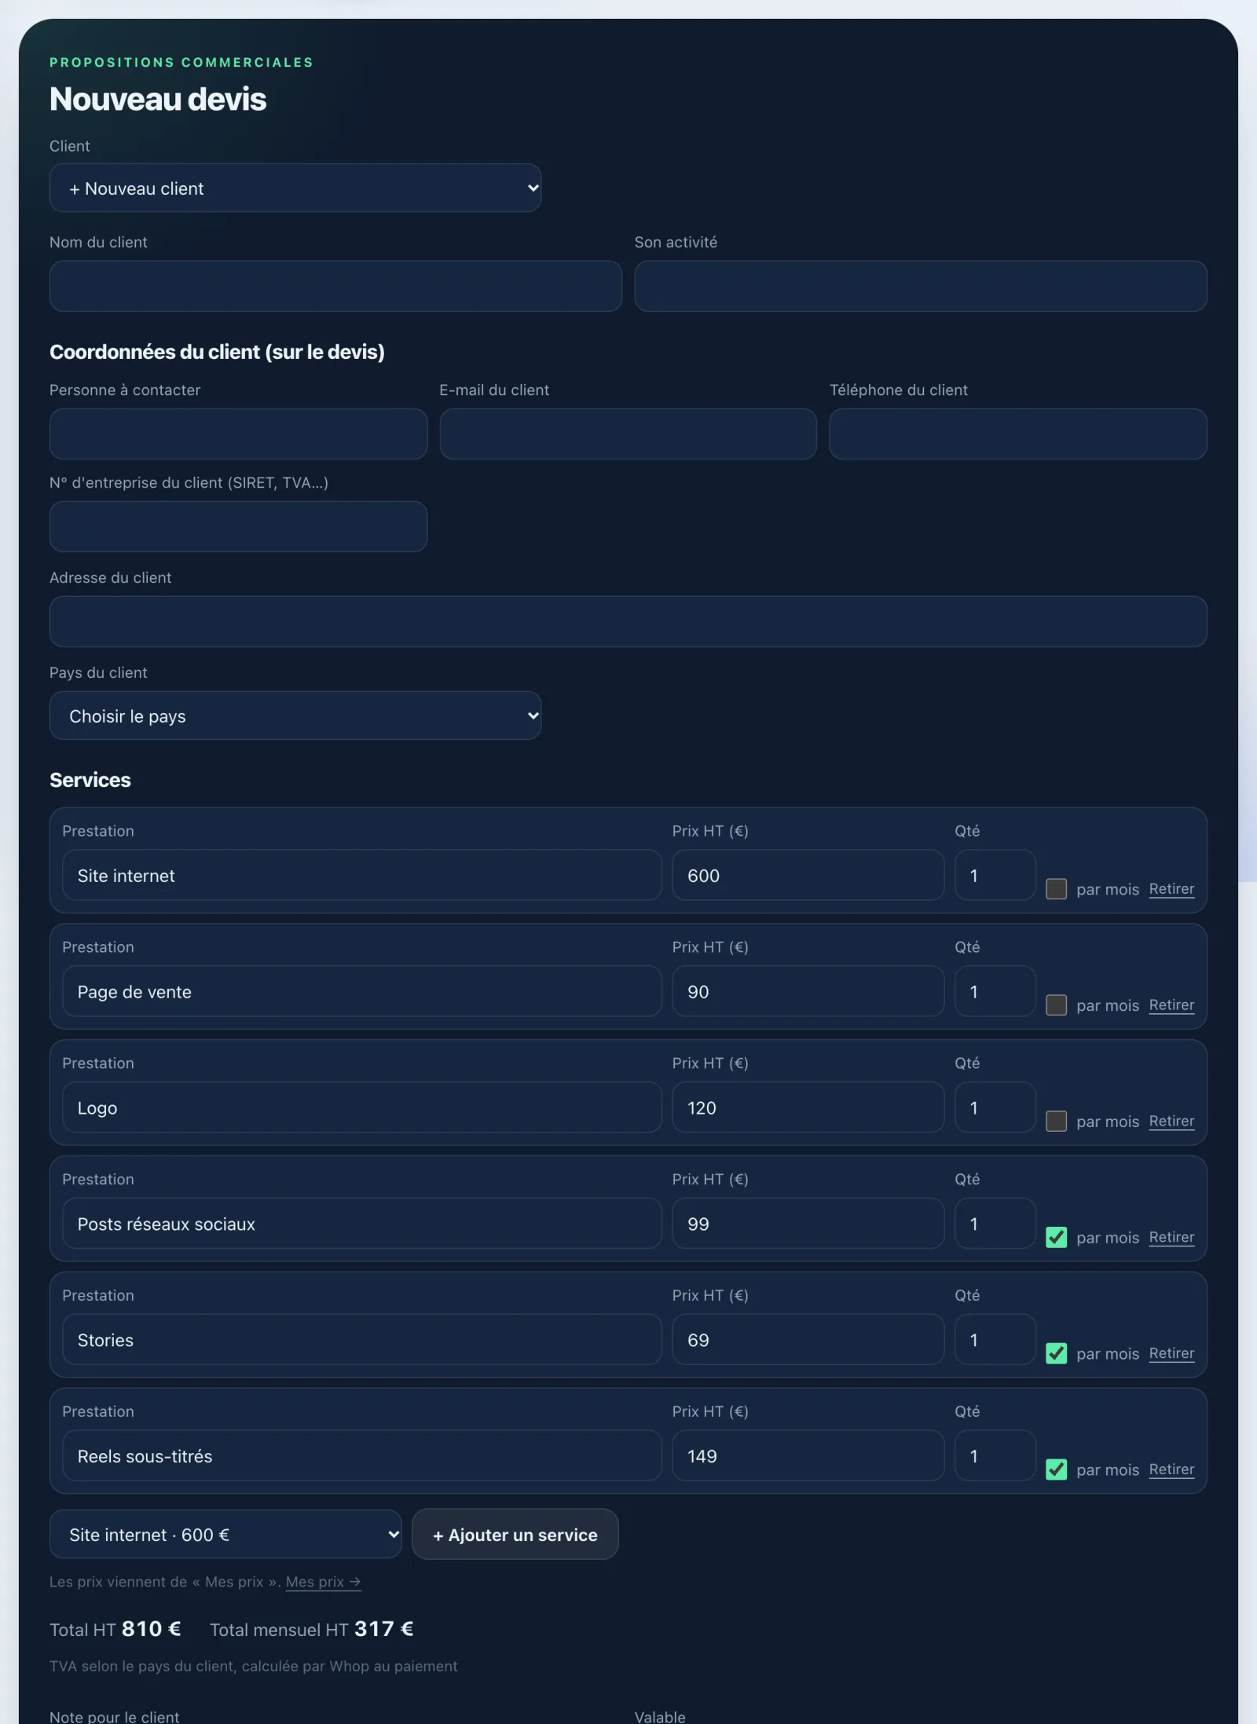Click the quantity field of Logo row
Screen dimensions: 1257x1724
pos(995,1107)
